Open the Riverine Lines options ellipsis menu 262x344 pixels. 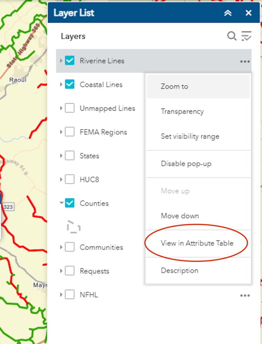click(x=245, y=61)
